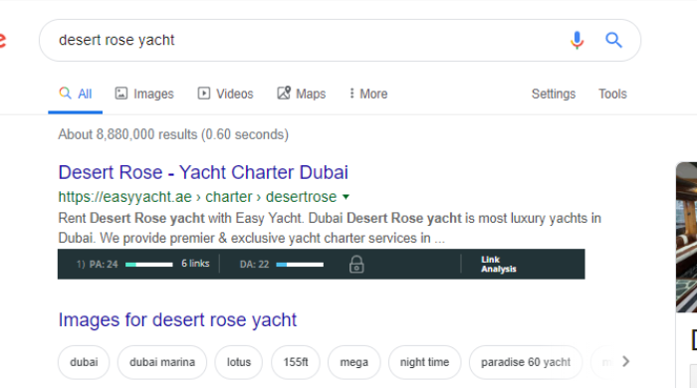The width and height of the screenshot is (697, 388).
Task: Open Images for desert rose yacht link
Action: pos(177,319)
